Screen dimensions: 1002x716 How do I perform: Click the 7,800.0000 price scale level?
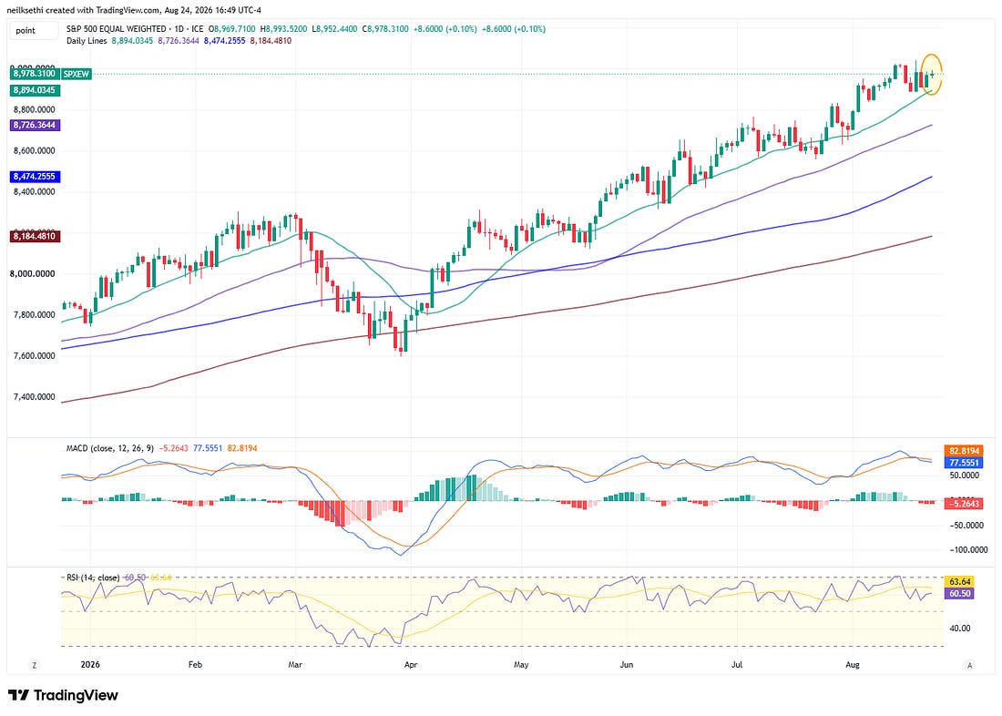pyautogui.click(x=35, y=314)
